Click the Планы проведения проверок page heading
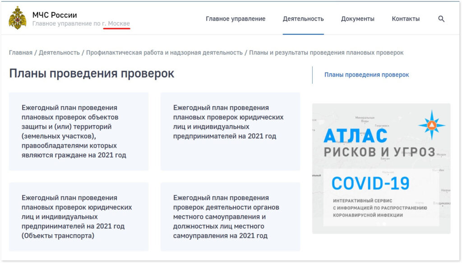Screen dimensions: 462x263 [x=92, y=73]
